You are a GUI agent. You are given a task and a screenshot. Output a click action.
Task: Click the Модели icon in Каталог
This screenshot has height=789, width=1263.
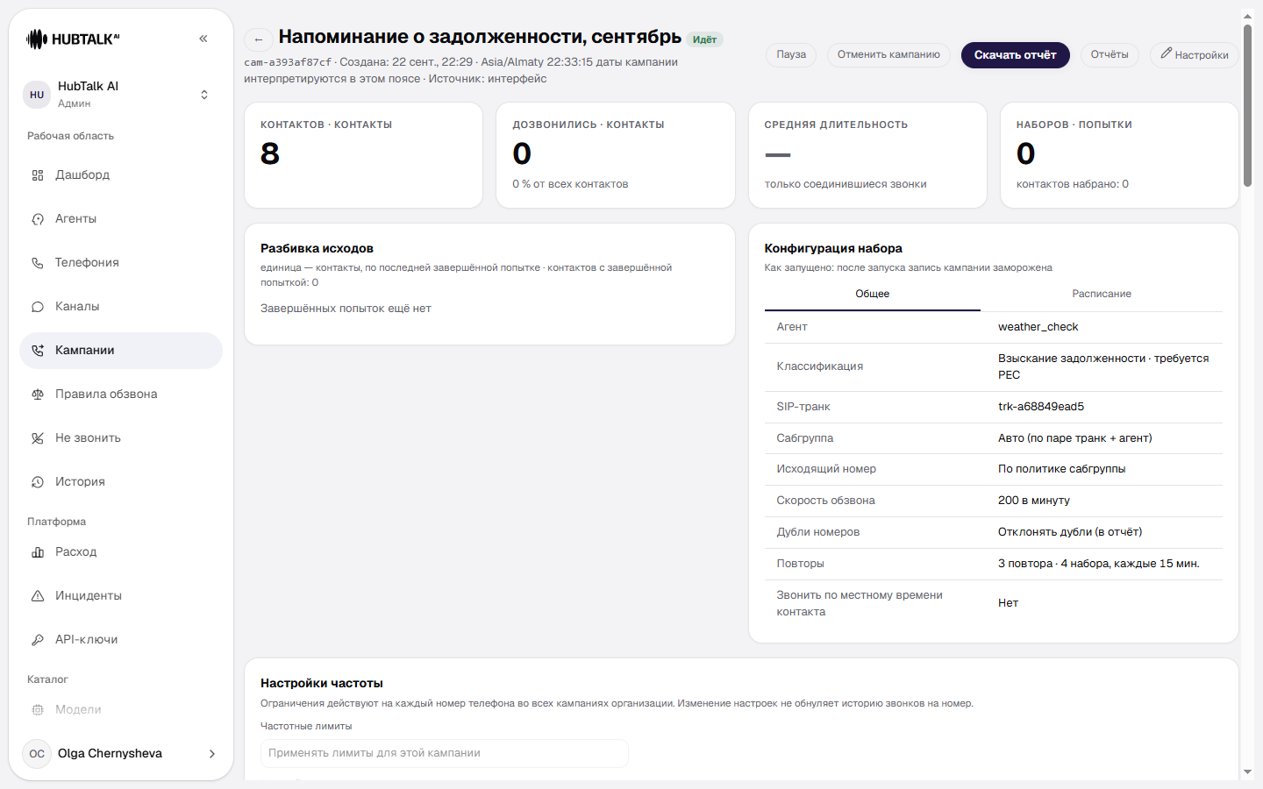38,710
